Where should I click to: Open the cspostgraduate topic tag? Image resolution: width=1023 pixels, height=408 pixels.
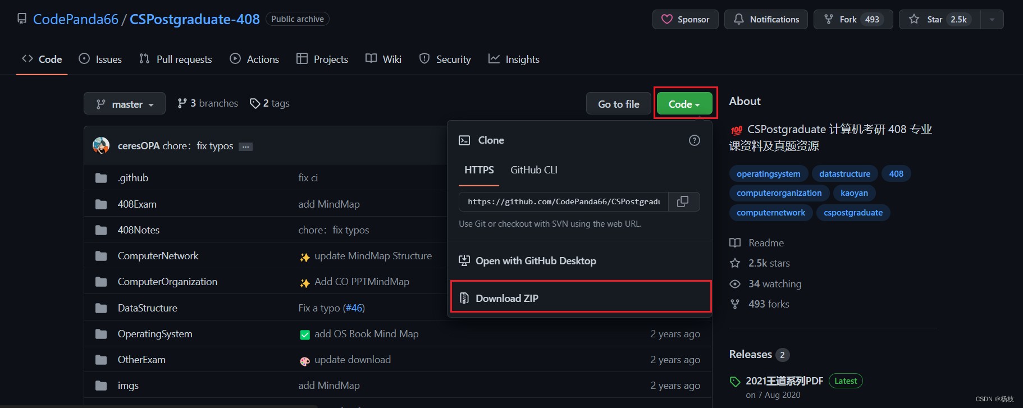[853, 213]
